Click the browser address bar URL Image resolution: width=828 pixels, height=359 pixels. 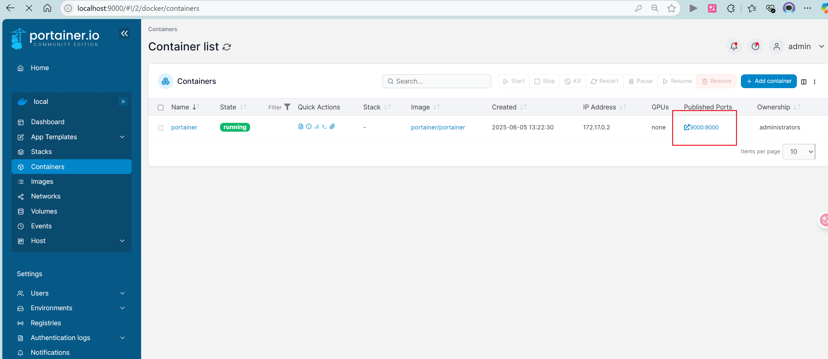pos(138,8)
